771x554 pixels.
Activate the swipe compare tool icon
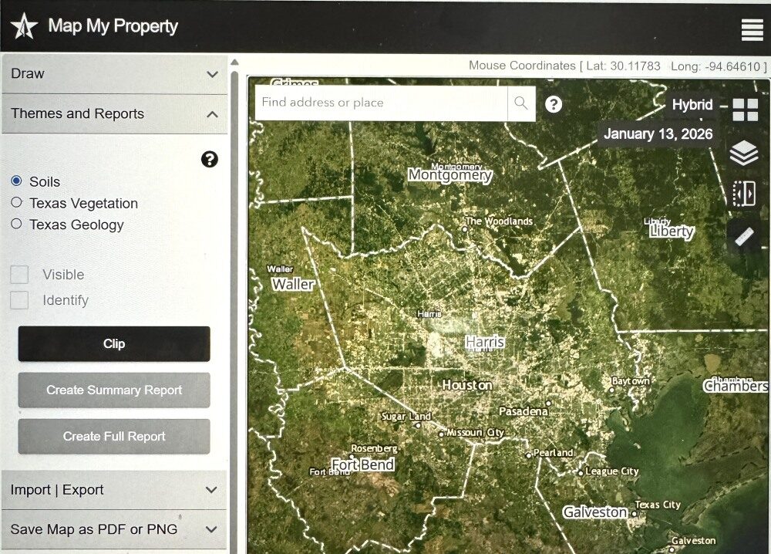pyautogui.click(x=744, y=194)
